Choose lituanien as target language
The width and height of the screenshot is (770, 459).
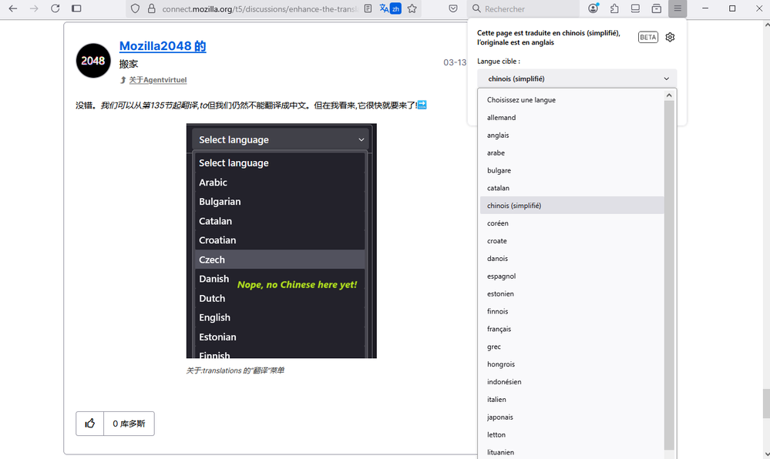coord(572,452)
